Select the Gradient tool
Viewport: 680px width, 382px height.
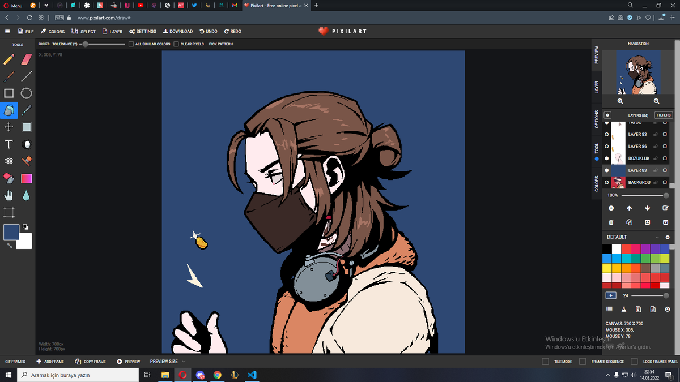pos(27,178)
